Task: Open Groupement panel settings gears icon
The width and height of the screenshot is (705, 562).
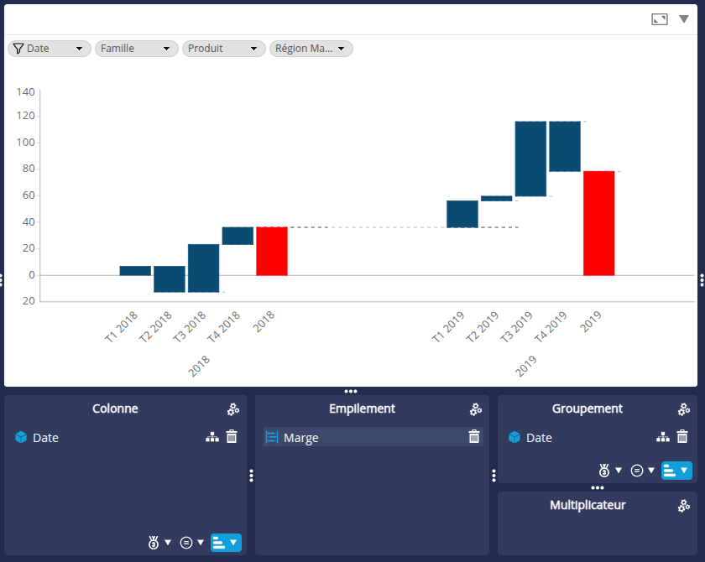Action: point(684,409)
